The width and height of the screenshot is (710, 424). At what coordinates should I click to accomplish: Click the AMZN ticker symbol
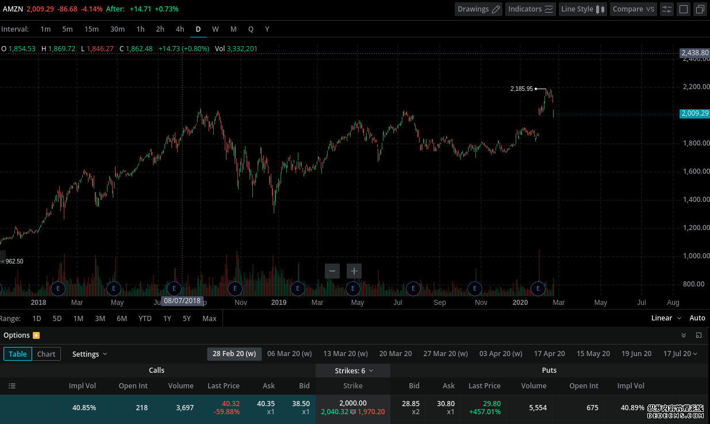click(x=13, y=9)
